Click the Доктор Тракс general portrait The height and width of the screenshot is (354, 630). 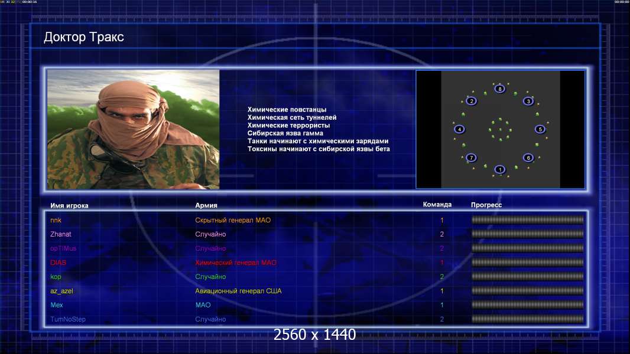pyautogui.click(x=134, y=129)
